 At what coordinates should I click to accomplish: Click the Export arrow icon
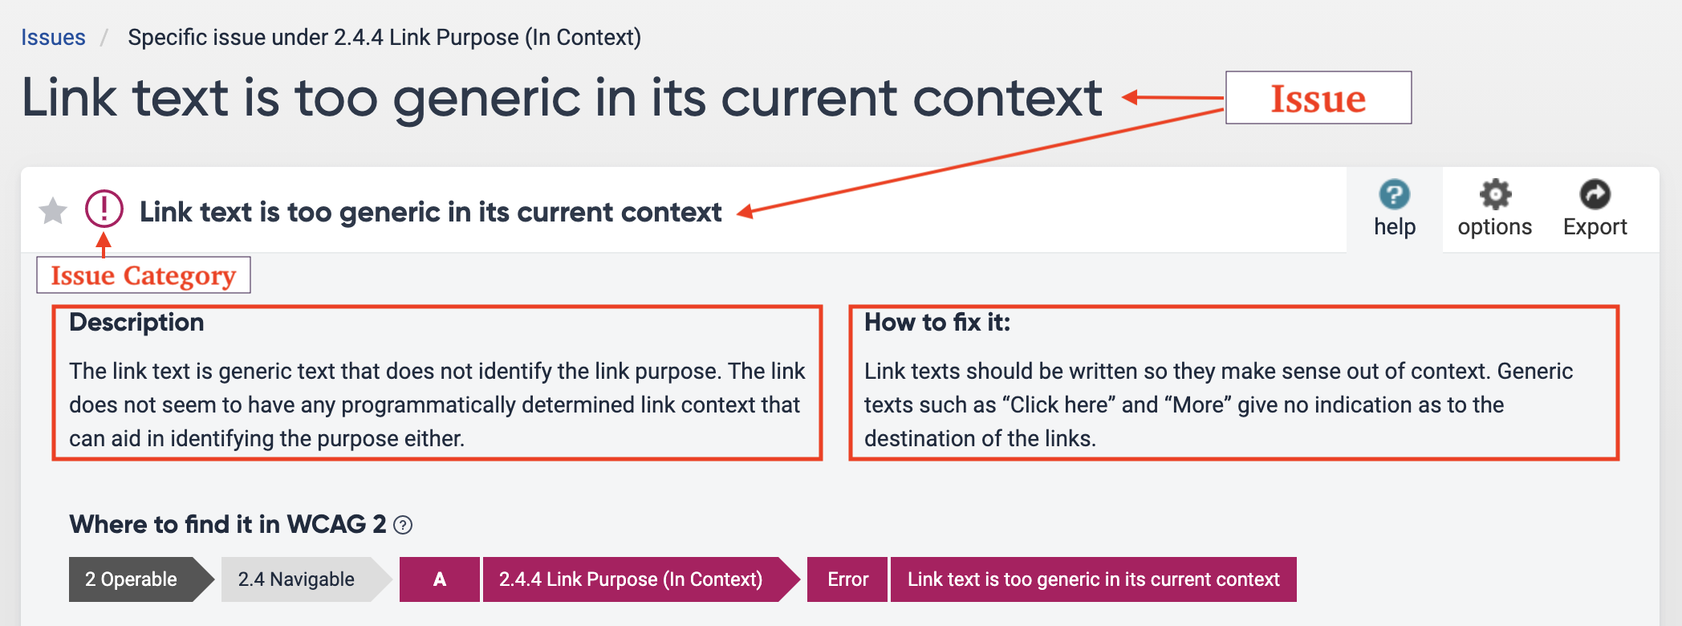1595,195
